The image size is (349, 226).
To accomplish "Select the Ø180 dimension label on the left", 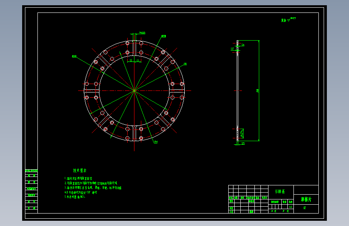I will (74, 56).
